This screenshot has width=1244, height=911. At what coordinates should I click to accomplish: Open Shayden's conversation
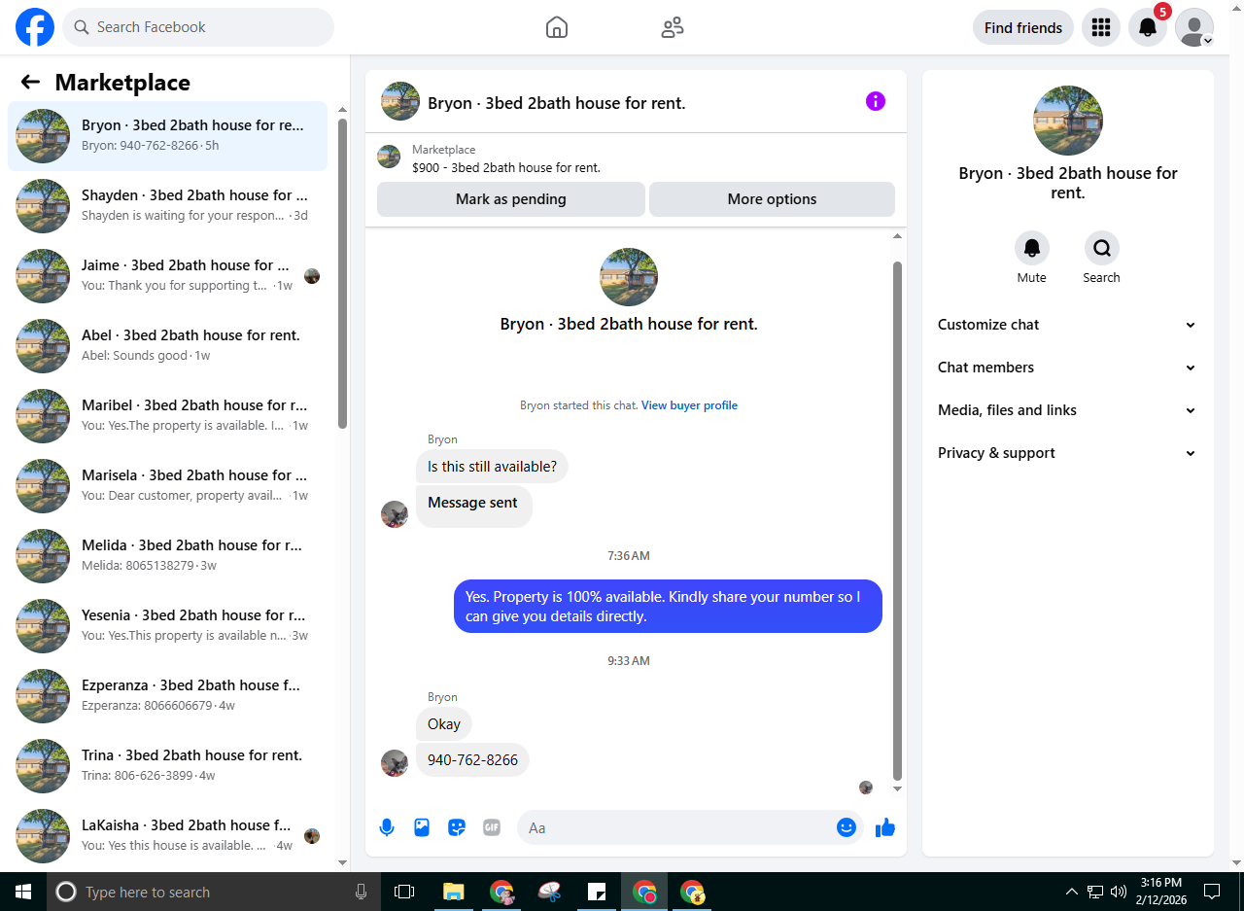coord(167,206)
